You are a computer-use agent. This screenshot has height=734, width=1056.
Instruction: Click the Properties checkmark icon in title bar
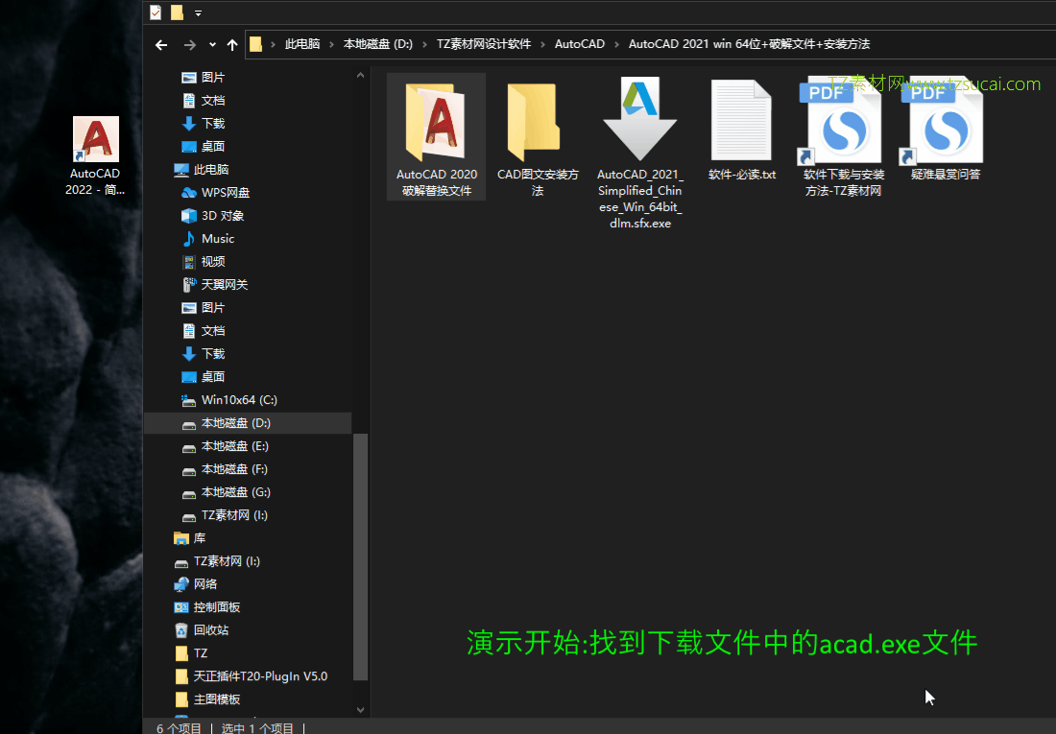pos(156,12)
